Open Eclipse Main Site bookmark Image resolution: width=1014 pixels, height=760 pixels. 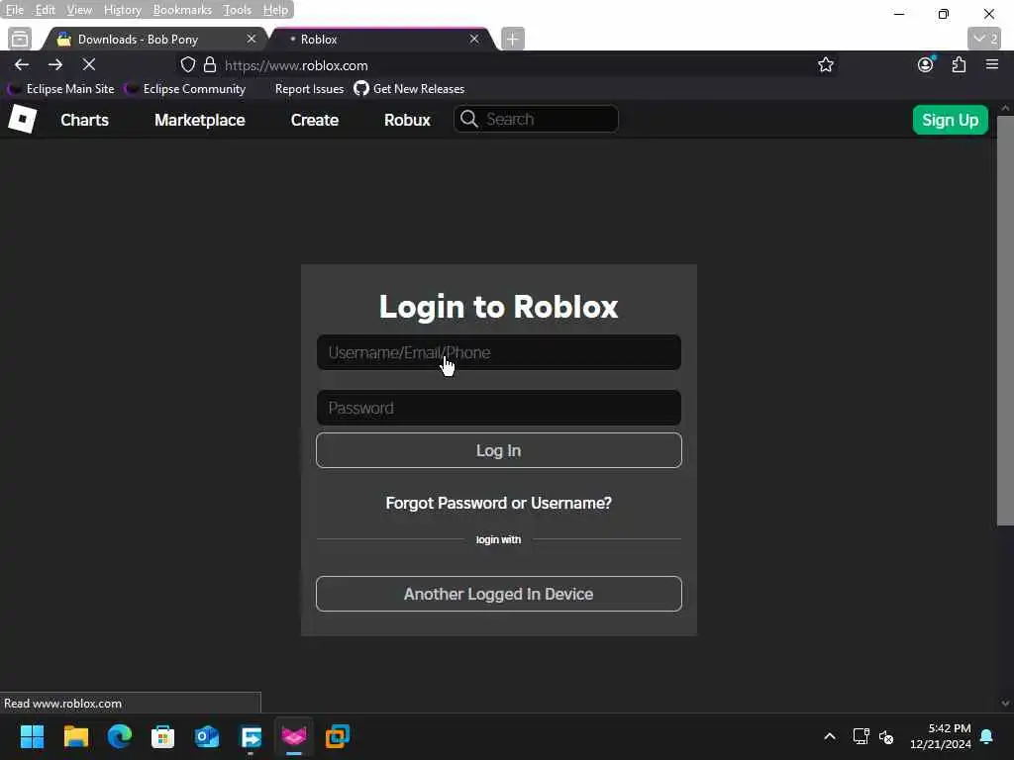[60, 88]
